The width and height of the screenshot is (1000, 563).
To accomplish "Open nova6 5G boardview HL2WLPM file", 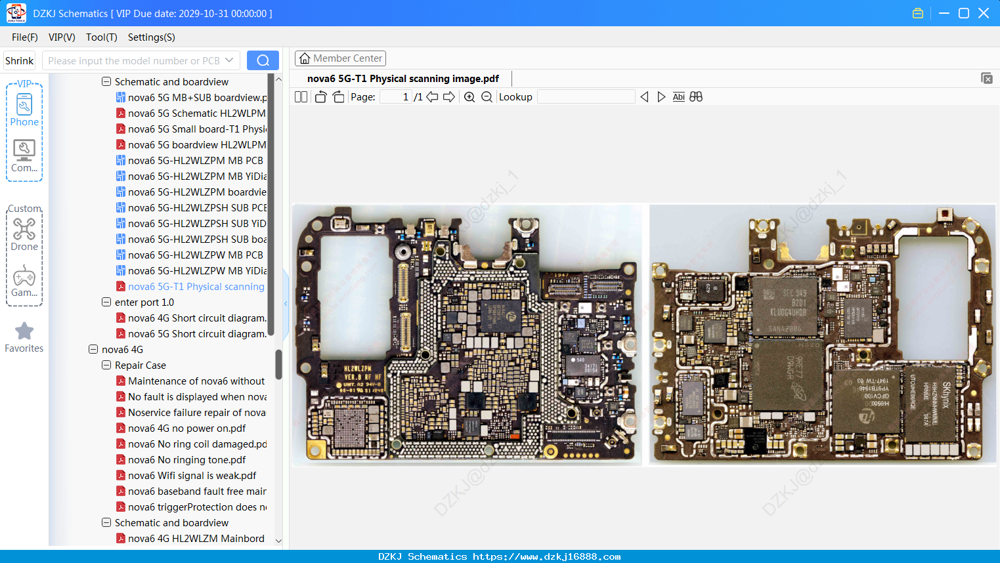I will tap(191, 145).
